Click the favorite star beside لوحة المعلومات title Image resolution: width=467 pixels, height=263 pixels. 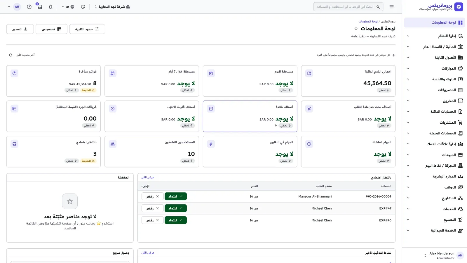point(356,29)
